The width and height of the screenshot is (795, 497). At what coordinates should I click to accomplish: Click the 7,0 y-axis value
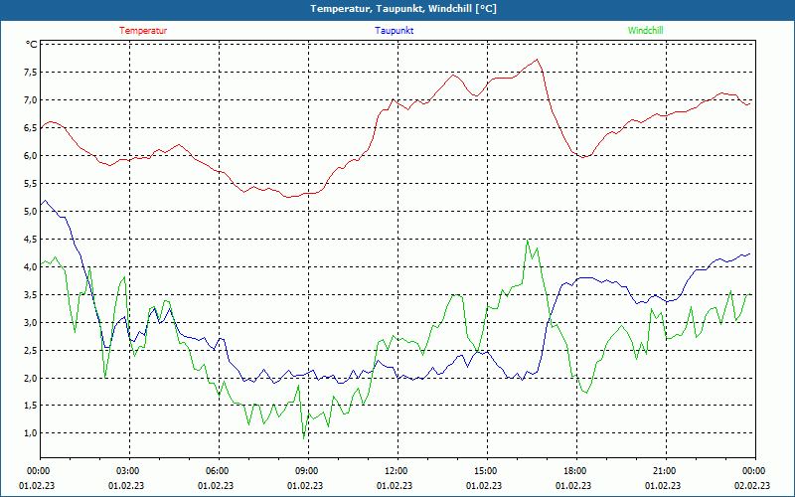point(31,100)
